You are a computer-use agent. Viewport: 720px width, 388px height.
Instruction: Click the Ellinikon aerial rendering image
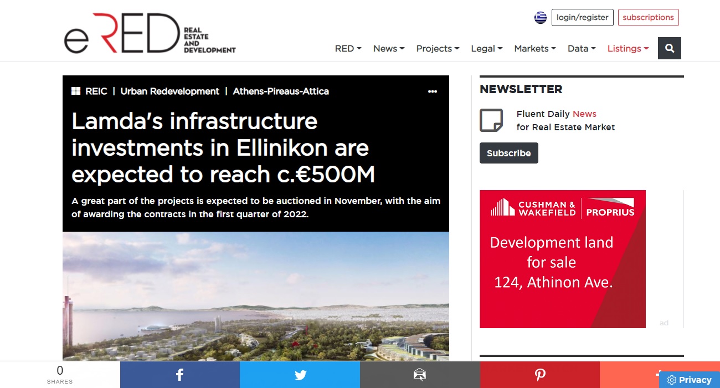[x=256, y=297]
